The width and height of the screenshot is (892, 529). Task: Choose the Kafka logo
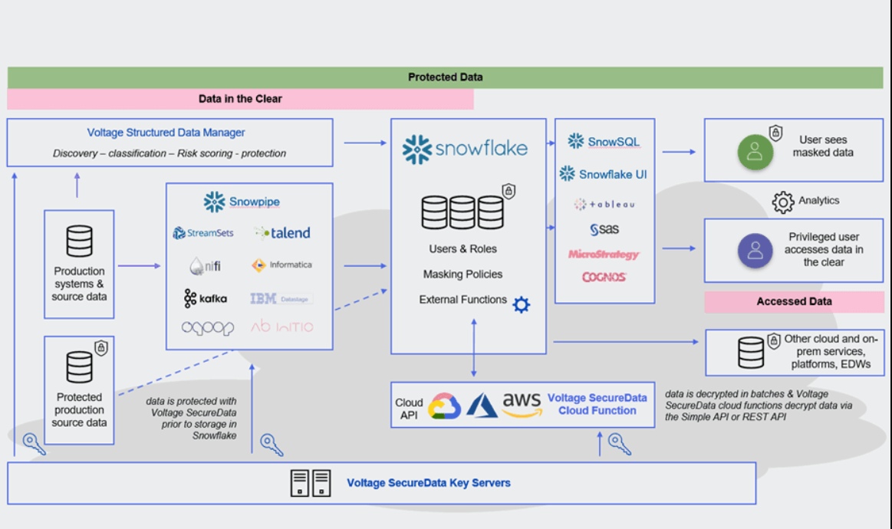[206, 298]
